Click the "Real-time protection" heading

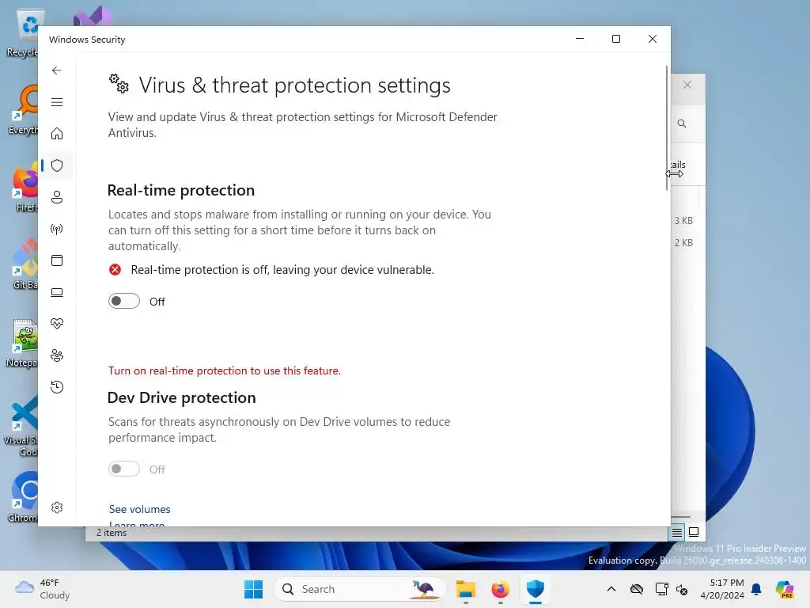181,190
